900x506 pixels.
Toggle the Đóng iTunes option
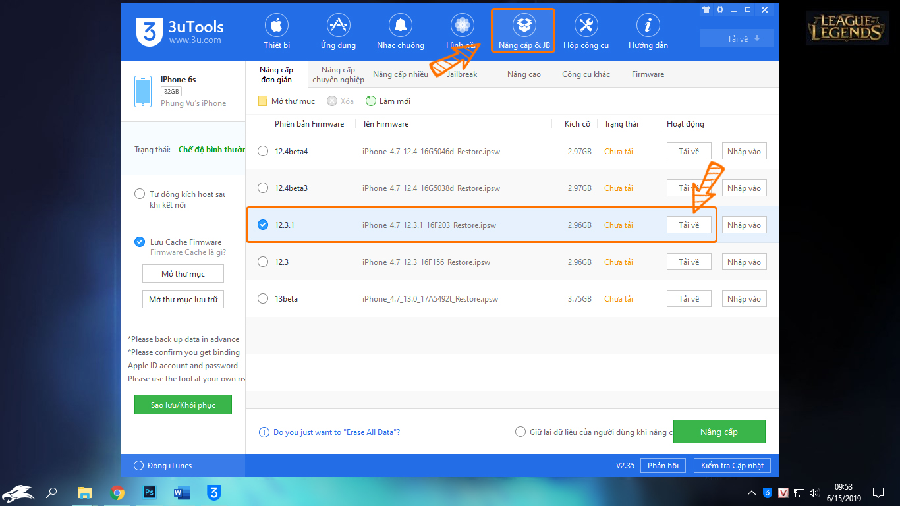(138, 466)
